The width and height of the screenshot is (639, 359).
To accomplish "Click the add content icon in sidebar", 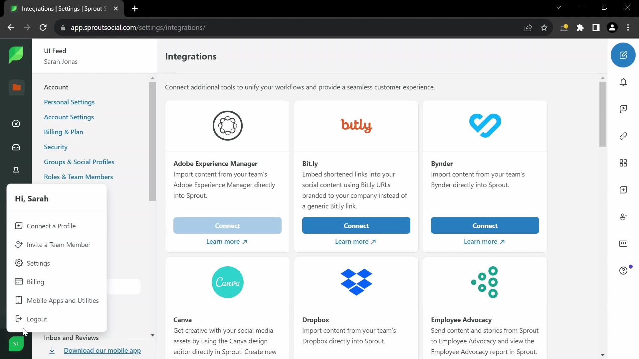I will coord(624,190).
